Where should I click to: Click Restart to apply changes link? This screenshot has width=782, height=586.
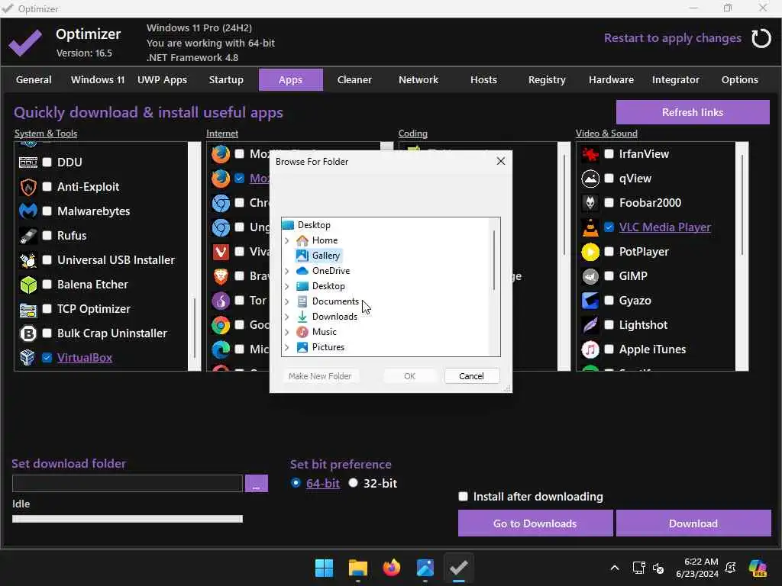(672, 38)
